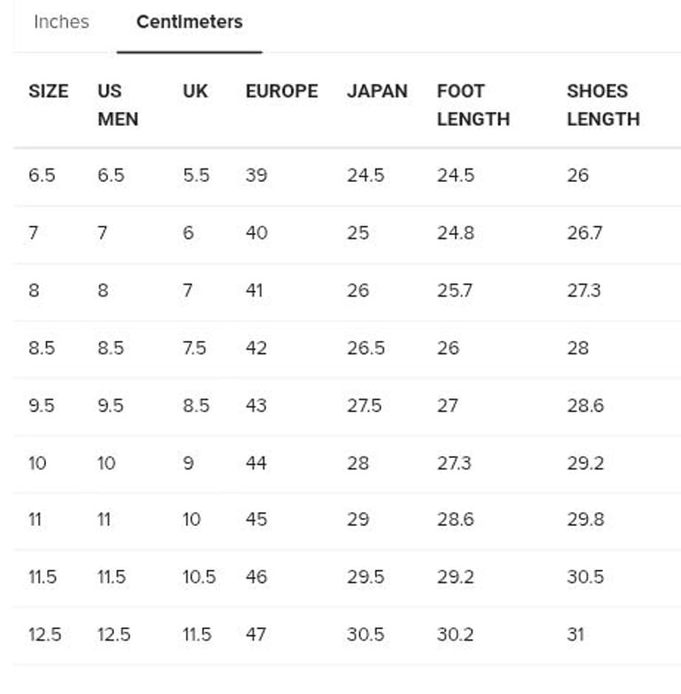Click the SHOES LENGTH column header
This screenshot has height=694, width=681.
(603, 105)
